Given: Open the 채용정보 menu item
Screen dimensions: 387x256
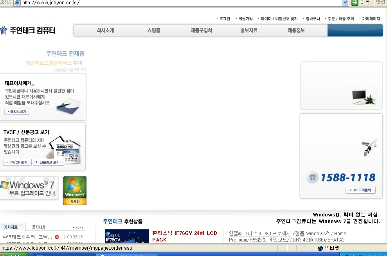Looking at the screenshot, I should click(x=296, y=31).
